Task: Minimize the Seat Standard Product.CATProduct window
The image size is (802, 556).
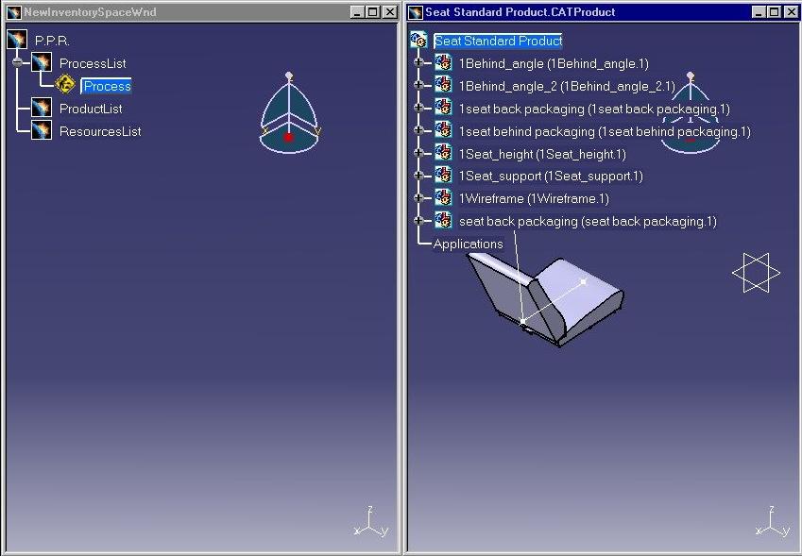Action: pyautogui.click(x=759, y=11)
